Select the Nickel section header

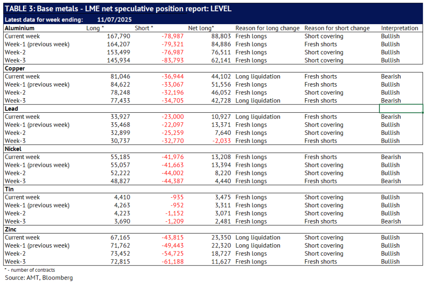point(13,149)
